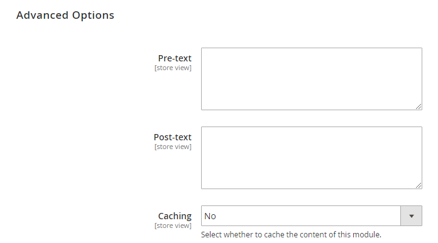The width and height of the screenshot is (438, 243).
Task: Click [store view] scope under Caching
Action: [173, 225]
